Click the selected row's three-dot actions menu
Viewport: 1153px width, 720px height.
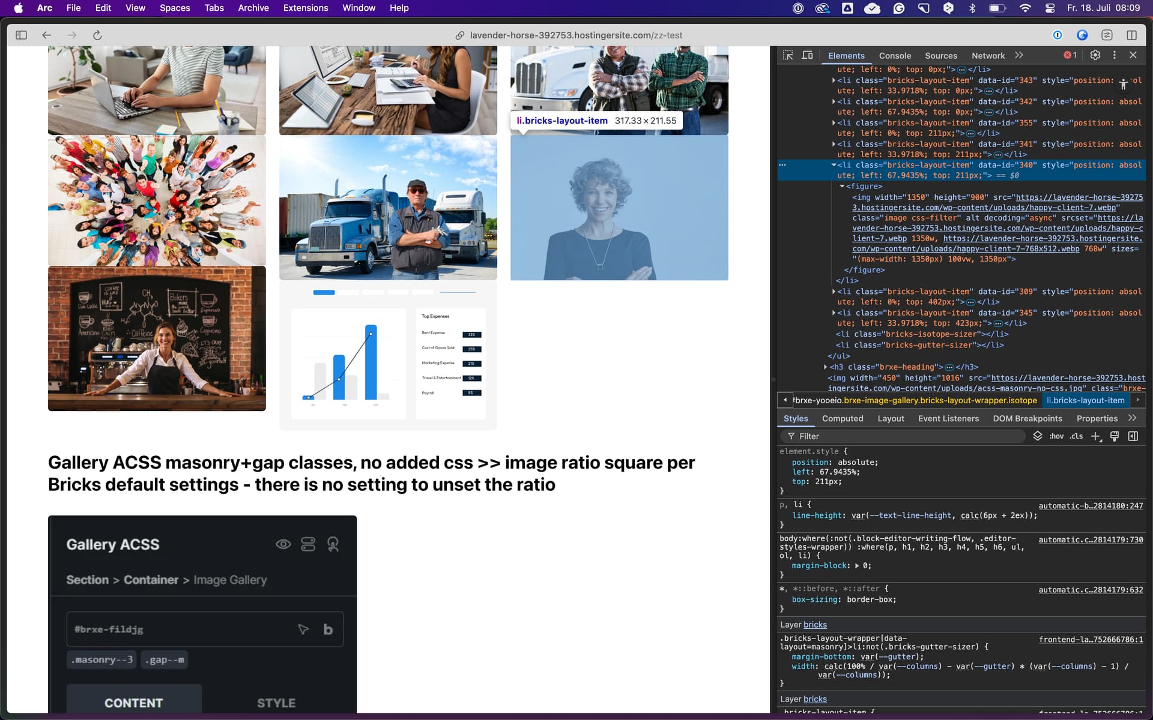(x=782, y=165)
